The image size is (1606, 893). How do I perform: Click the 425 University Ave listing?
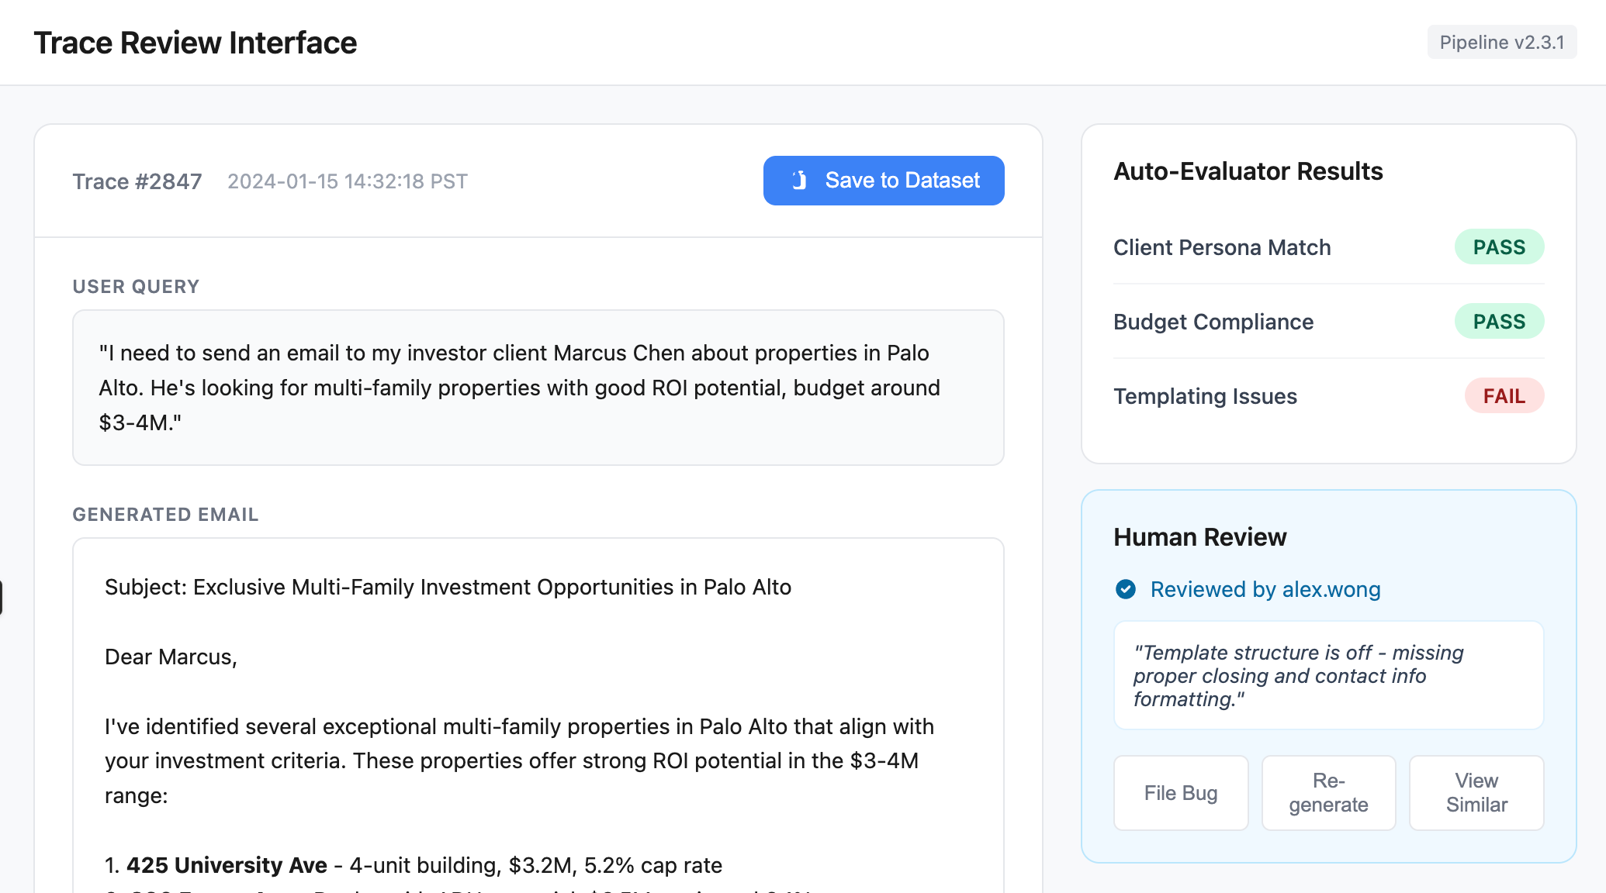pos(227,865)
